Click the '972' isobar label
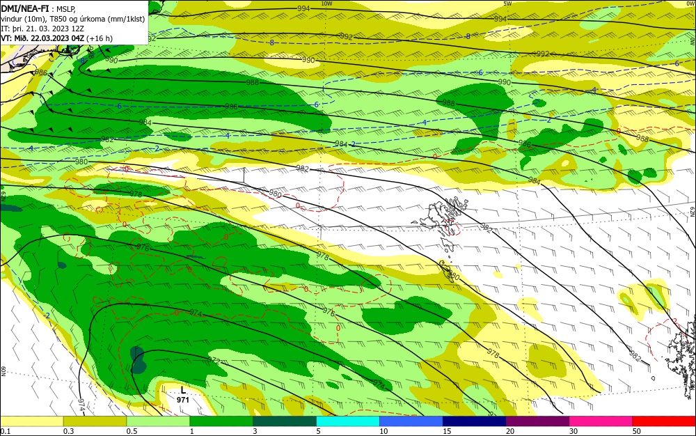Screen dimensions: 696x436 (214, 361)
